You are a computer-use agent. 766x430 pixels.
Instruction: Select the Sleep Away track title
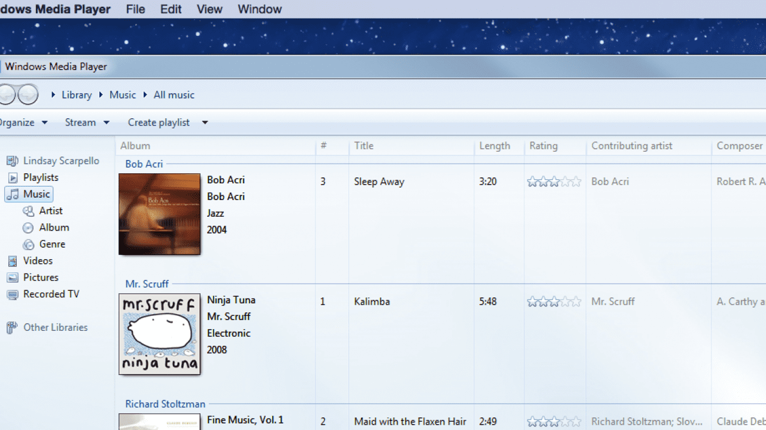coord(379,182)
